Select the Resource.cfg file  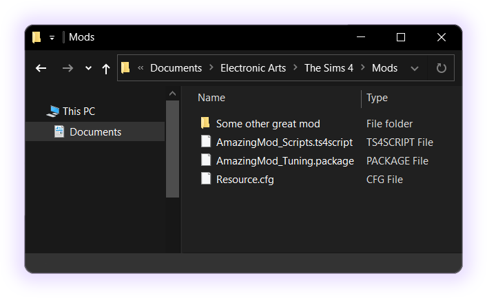(245, 180)
